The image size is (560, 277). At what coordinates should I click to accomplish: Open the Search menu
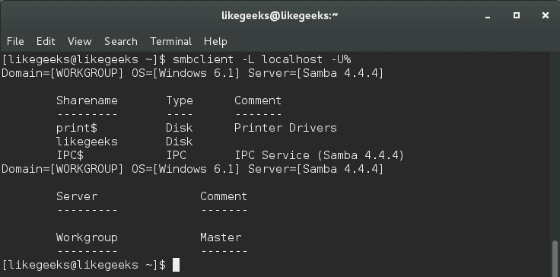121,41
